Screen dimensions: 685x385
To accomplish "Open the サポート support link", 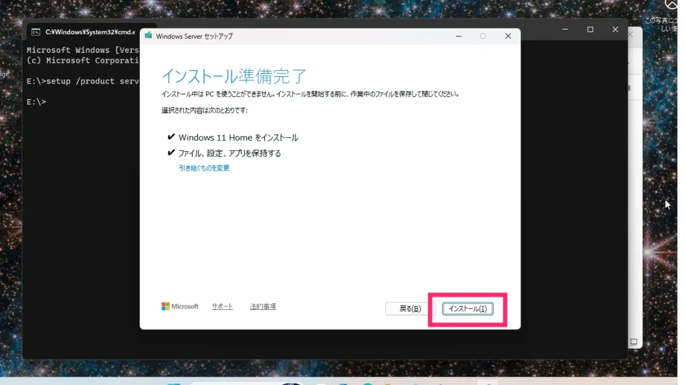I will point(222,306).
